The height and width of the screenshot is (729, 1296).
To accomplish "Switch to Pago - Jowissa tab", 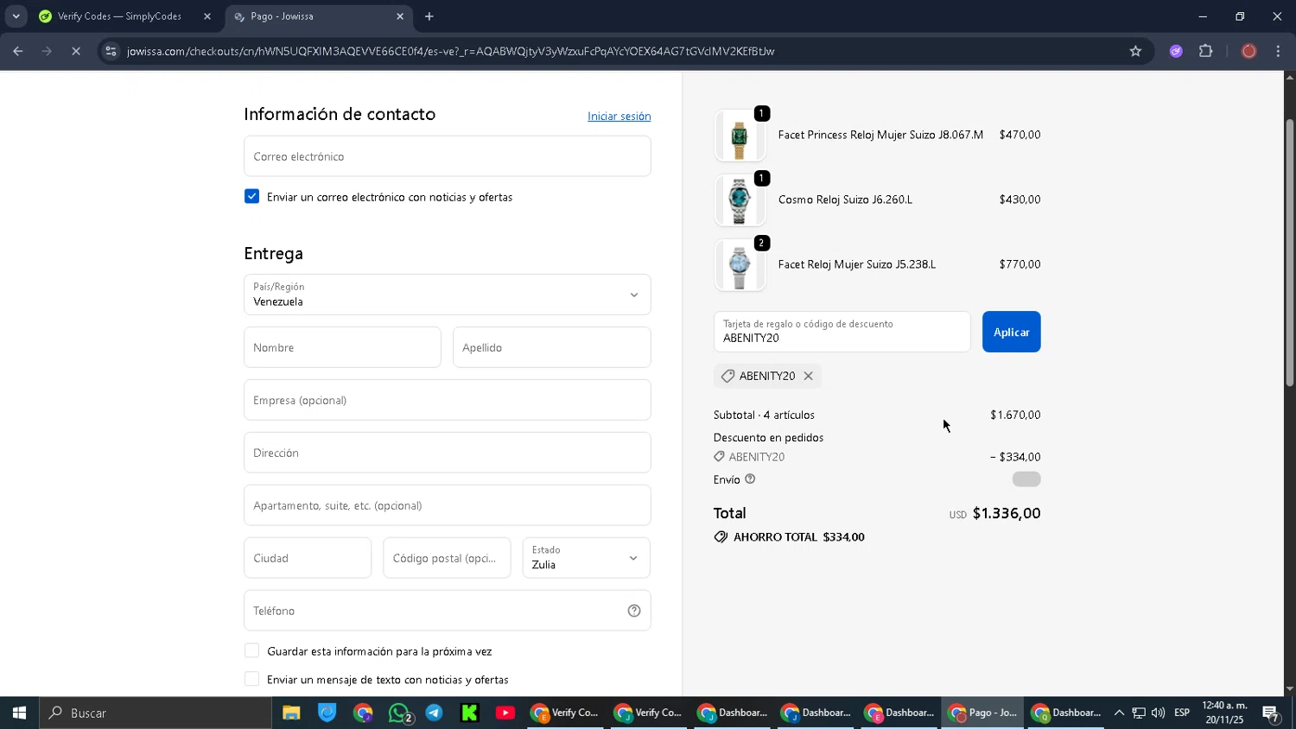I will pyautogui.click(x=317, y=16).
